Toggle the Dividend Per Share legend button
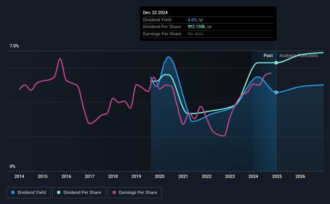Viewport: 330px width, 204px height. tap(79, 193)
